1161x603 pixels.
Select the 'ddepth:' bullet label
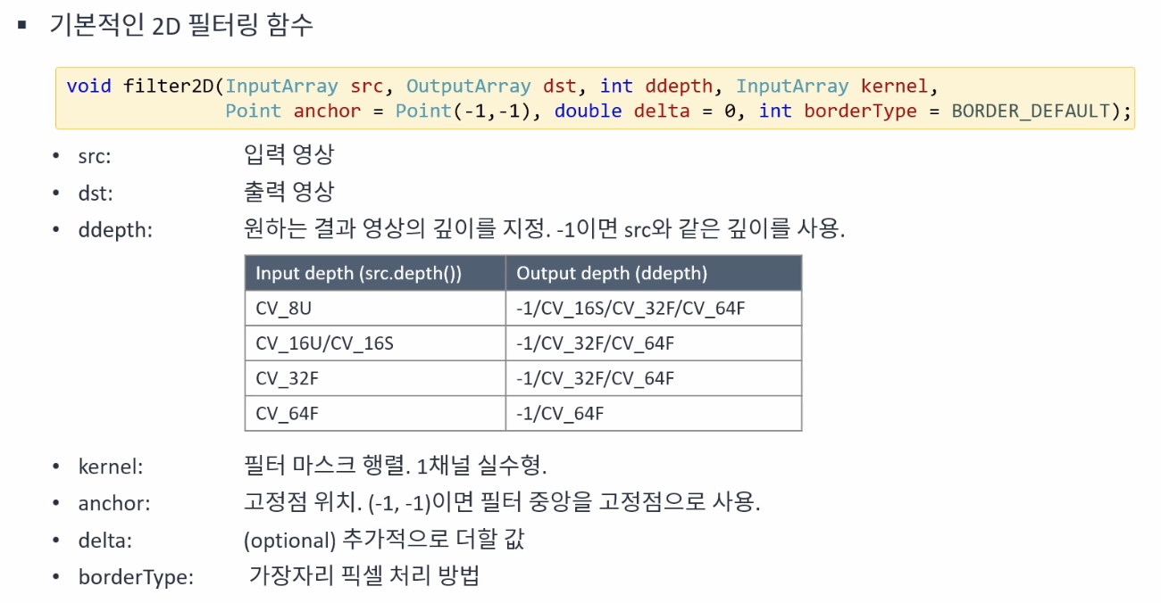click(115, 230)
